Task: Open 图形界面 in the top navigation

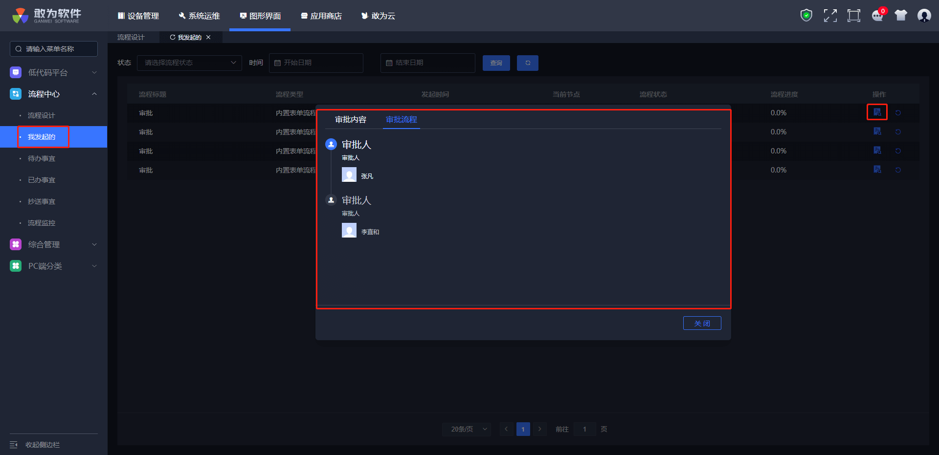Action: 260,16
